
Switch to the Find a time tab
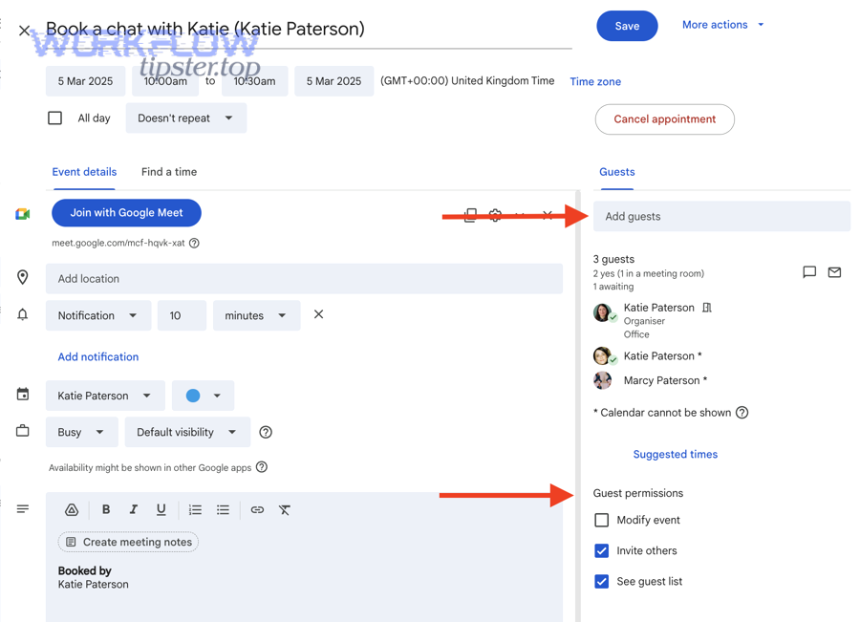click(168, 172)
